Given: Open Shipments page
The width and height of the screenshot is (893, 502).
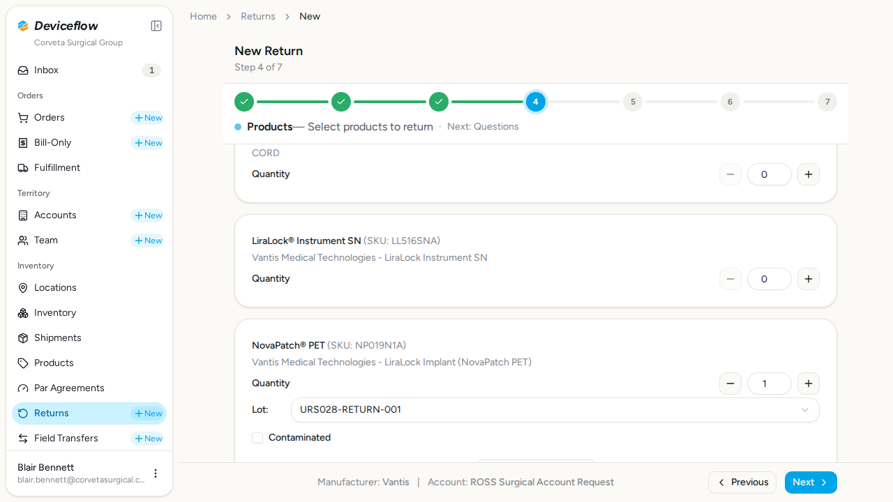Looking at the screenshot, I should click(x=89, y=338).
